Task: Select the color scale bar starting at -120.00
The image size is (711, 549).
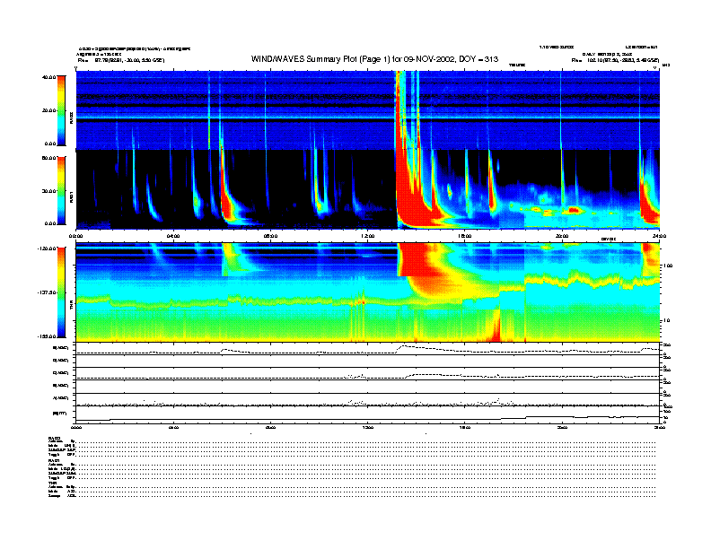Action: 61,292
